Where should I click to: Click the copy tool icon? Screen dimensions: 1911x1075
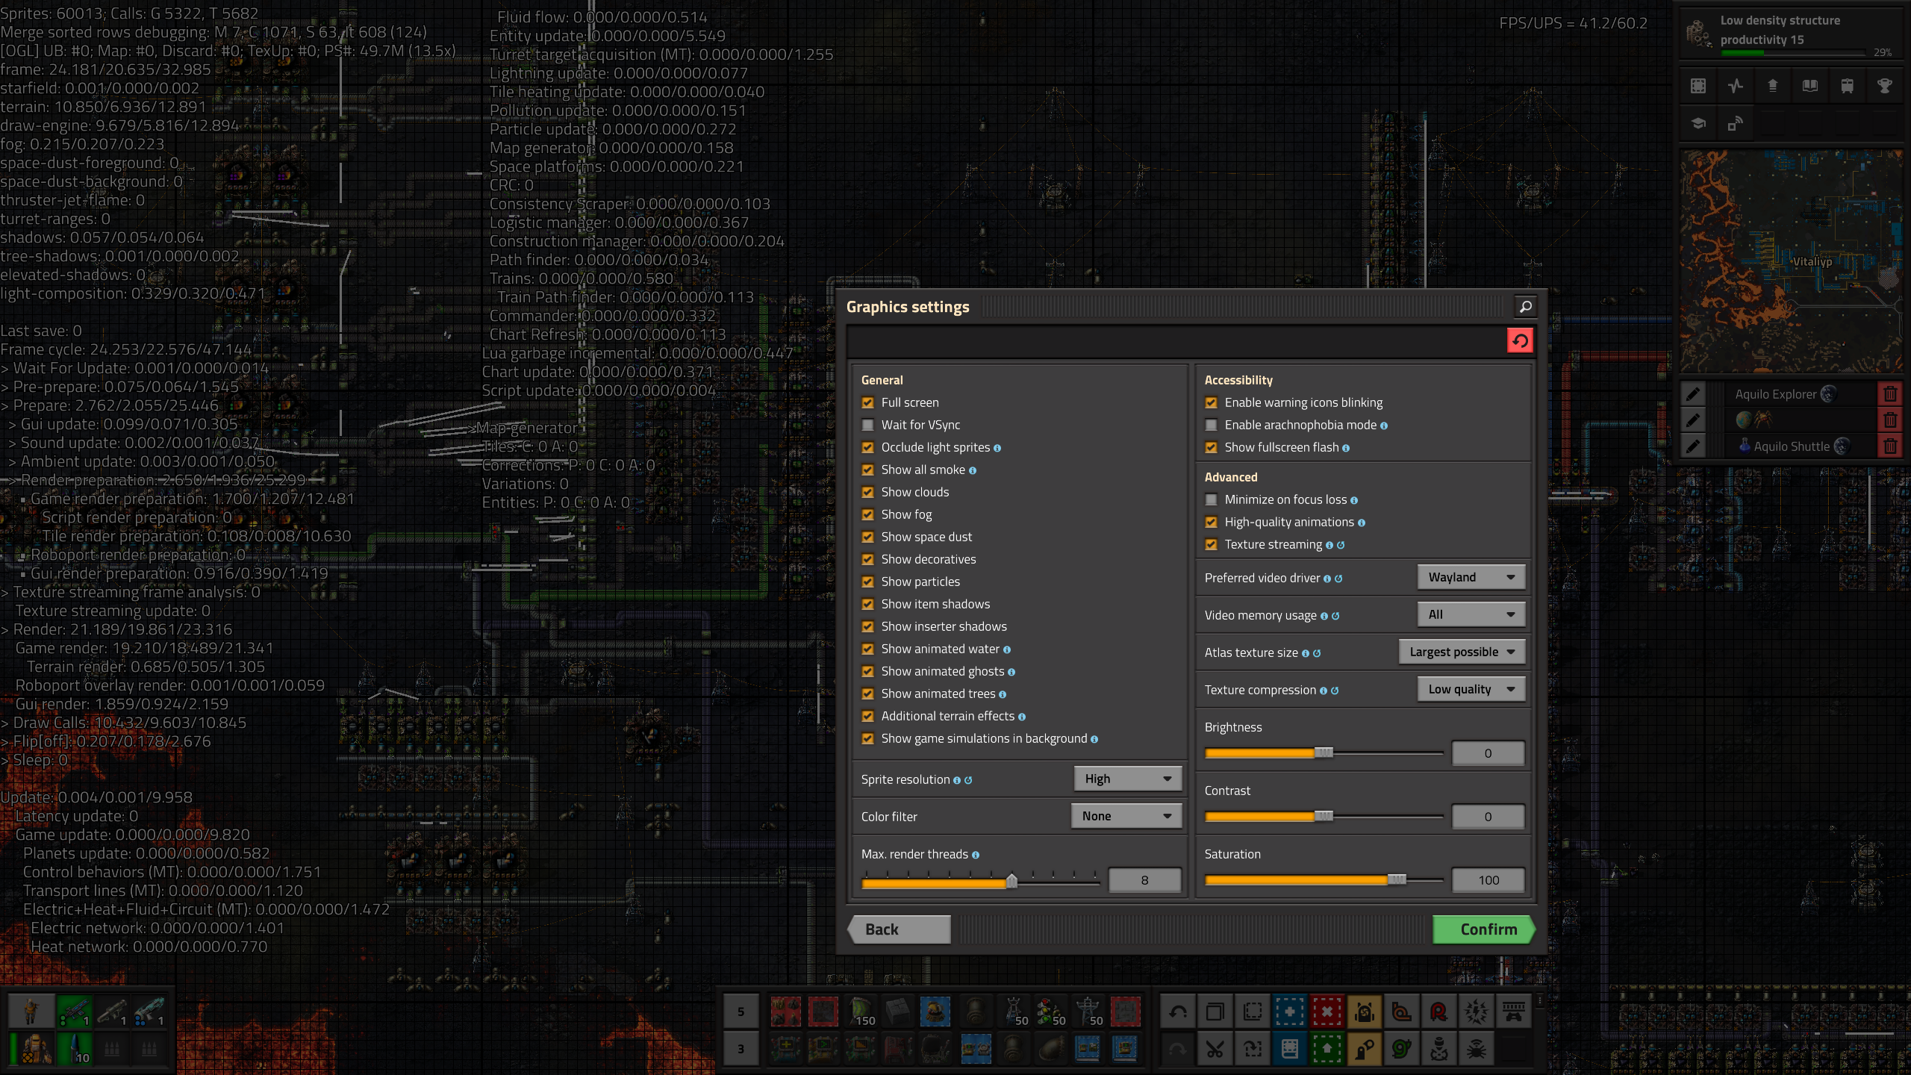pyautogui.click(x=1215, y=1012)
